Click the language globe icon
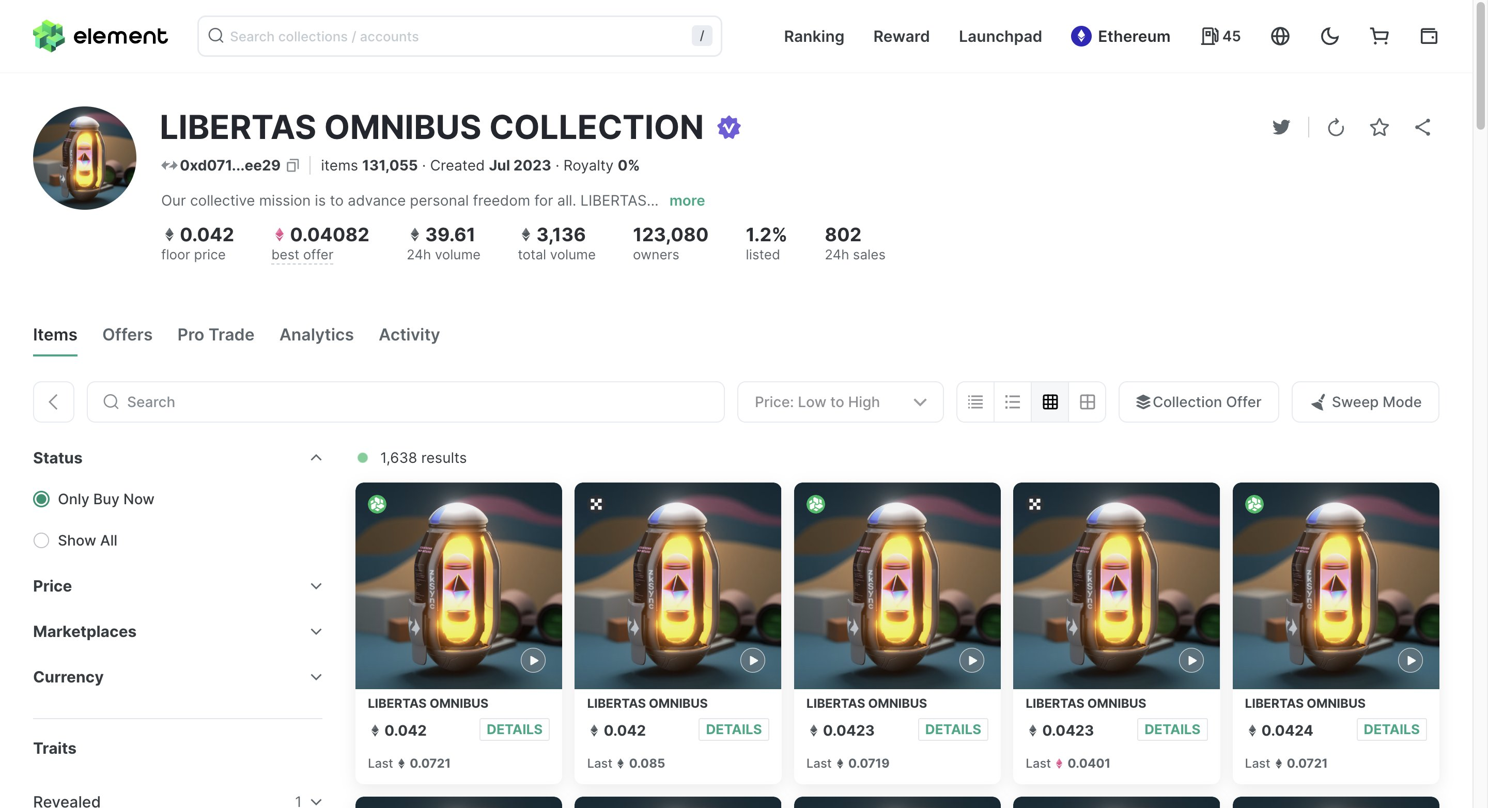This screenshot has height=808, width=1488. [1279, 36]
